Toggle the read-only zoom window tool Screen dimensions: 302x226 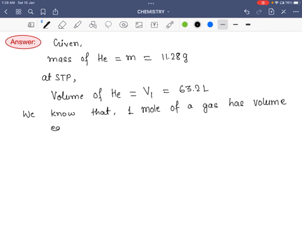(31, 25)
